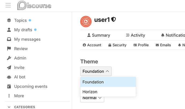
Task: Open Admin wrench icon
Action: pyautogui.click(x=9, y=58)
